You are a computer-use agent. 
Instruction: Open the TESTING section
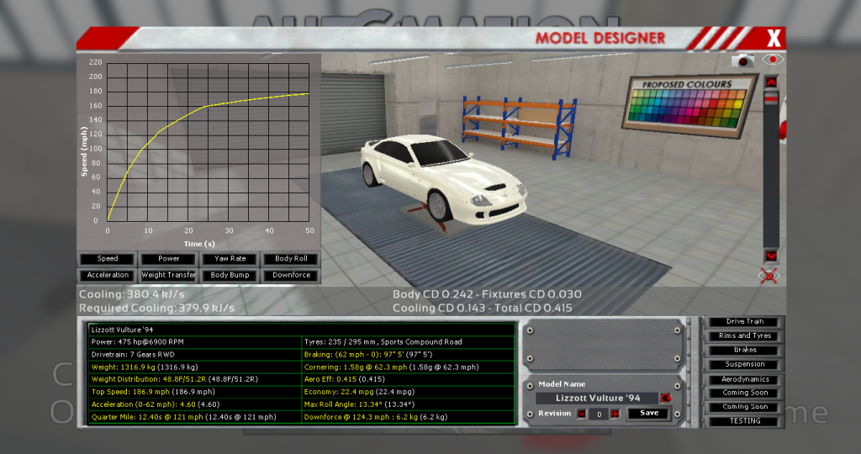[745, 421]
